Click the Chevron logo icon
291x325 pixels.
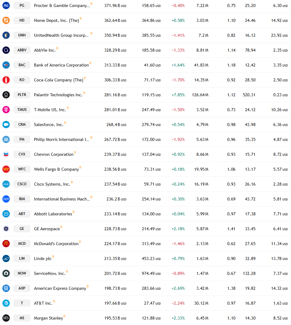tap(6, 154)
